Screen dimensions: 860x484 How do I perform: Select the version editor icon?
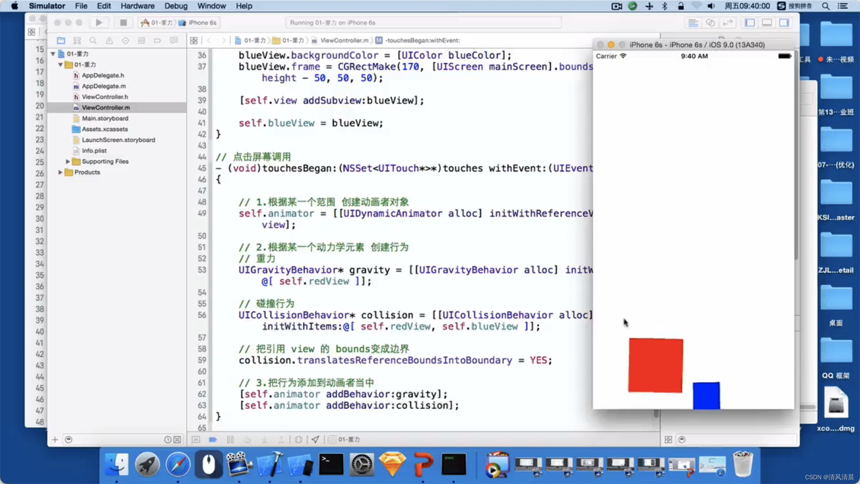point(727,23)
